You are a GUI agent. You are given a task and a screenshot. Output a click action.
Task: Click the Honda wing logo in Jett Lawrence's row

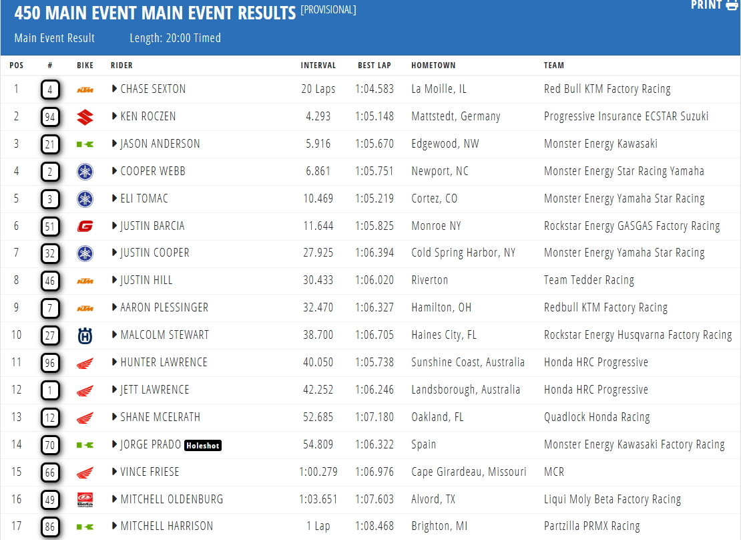pos(85,391)
